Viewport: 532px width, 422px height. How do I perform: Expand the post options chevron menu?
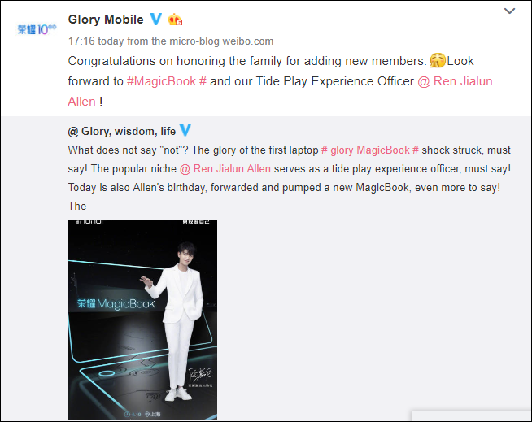pos(509,11)
